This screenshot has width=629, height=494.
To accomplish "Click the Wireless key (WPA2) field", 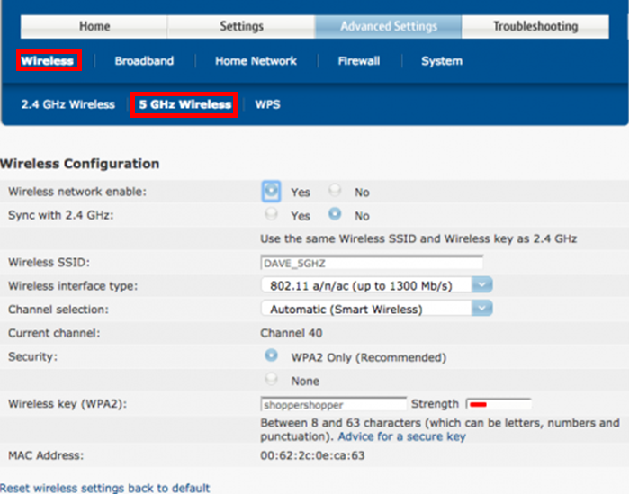I will pyautogui.click(x=332, y=404).
